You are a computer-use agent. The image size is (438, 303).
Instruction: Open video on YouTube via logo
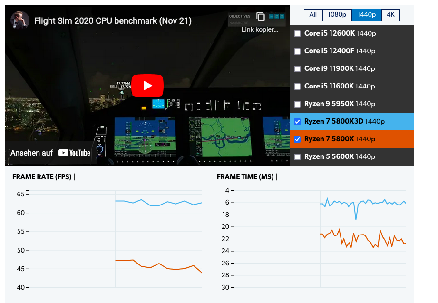74,153
